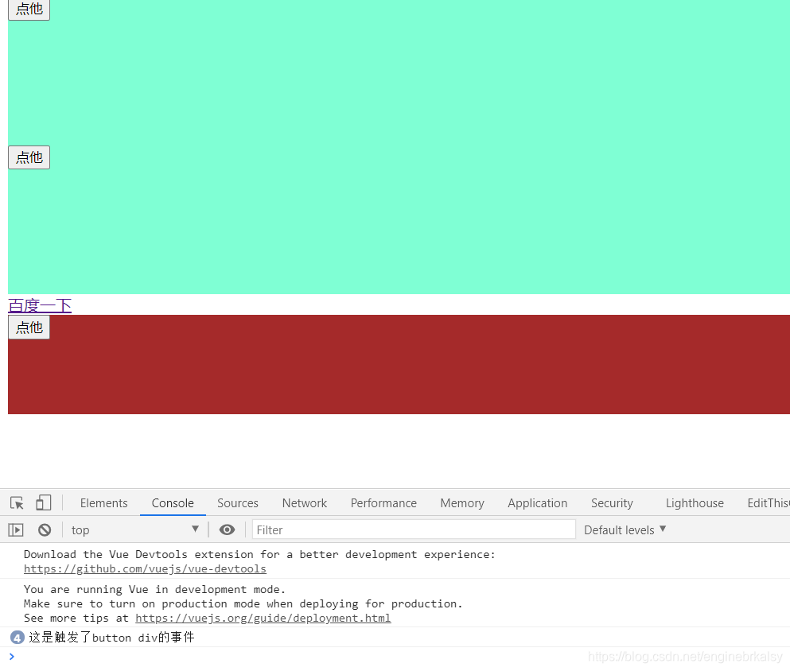Open the Security tab

point(612,503)
